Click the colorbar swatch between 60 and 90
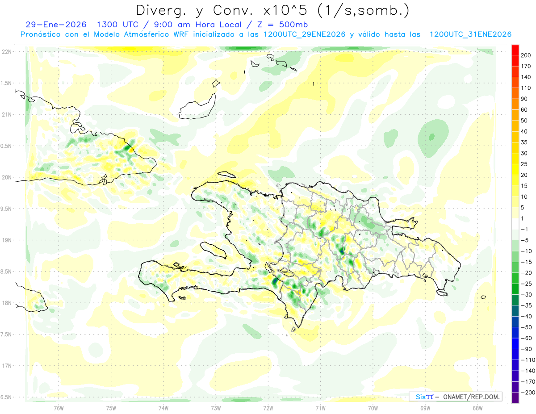 515,104
